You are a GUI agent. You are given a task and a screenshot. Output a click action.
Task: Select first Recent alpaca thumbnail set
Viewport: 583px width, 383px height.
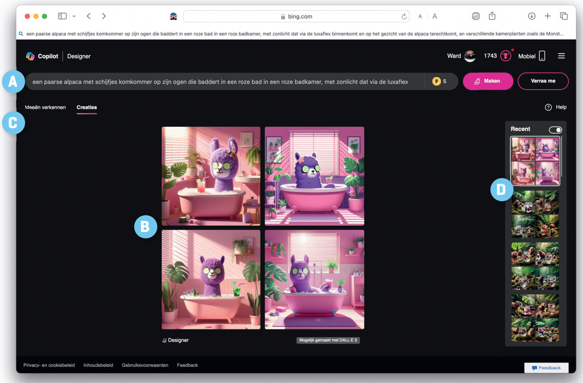pos(535,161)
